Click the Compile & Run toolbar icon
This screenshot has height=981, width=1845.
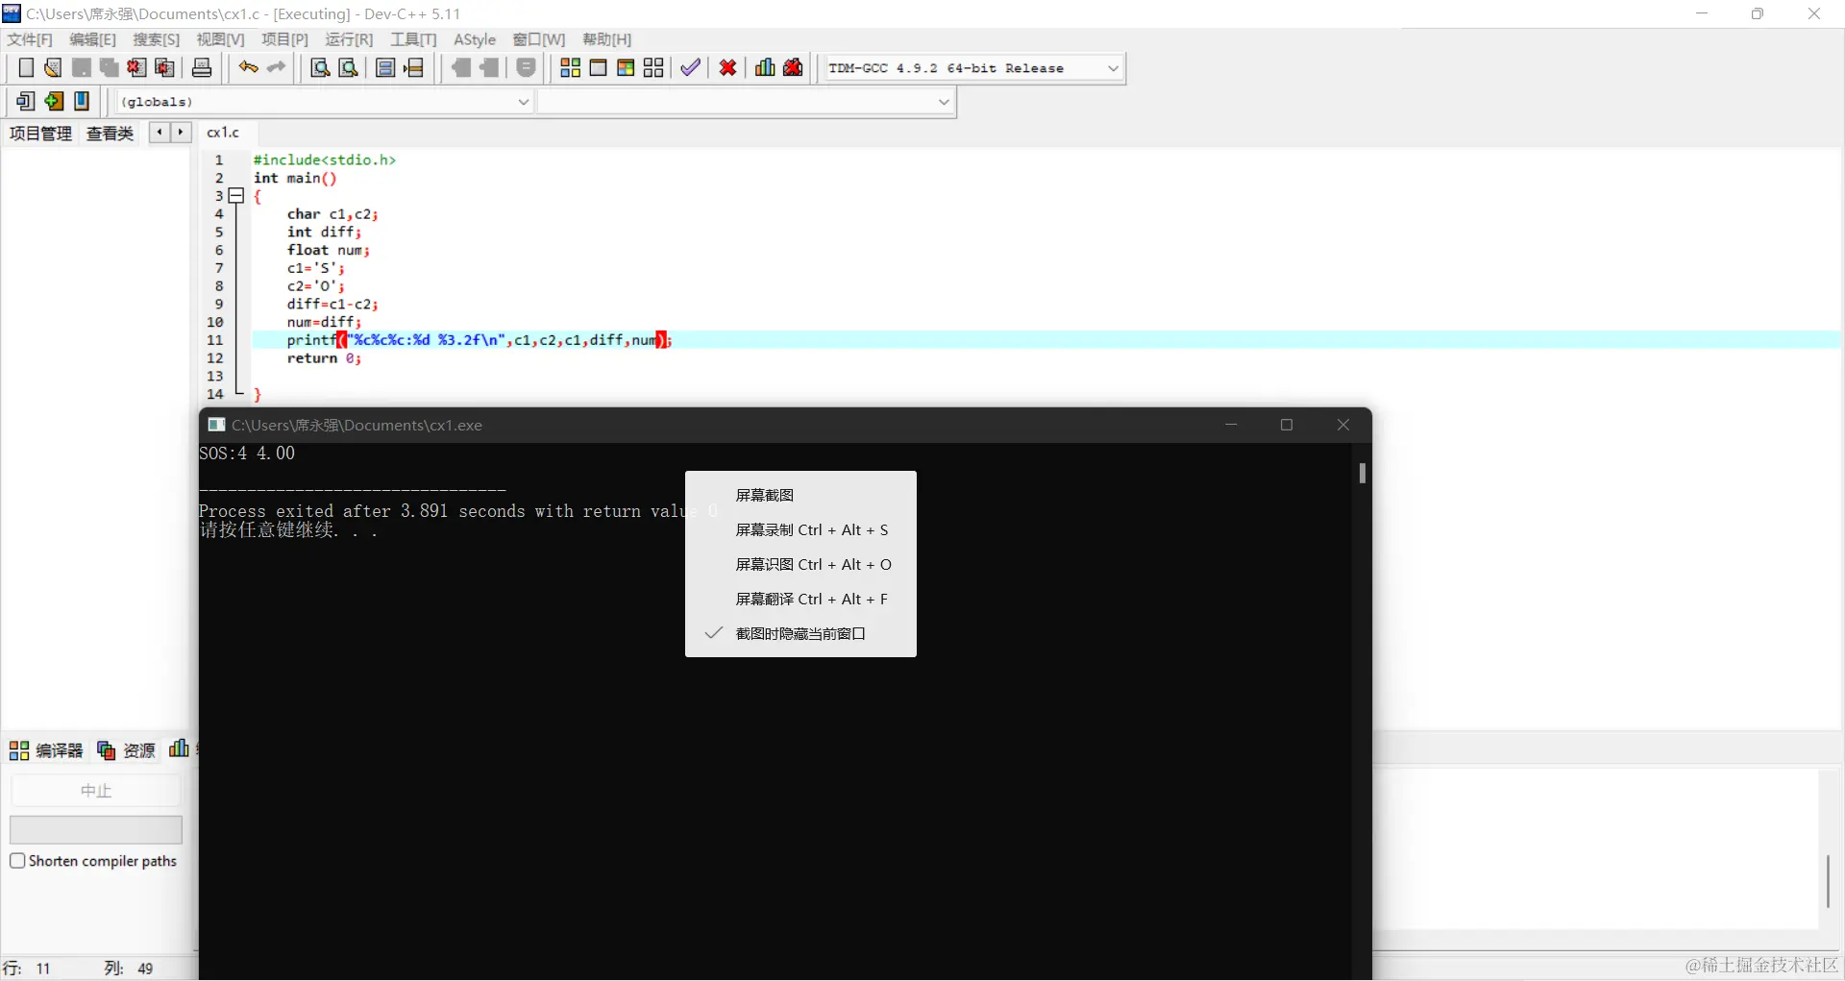click(626, 68)
